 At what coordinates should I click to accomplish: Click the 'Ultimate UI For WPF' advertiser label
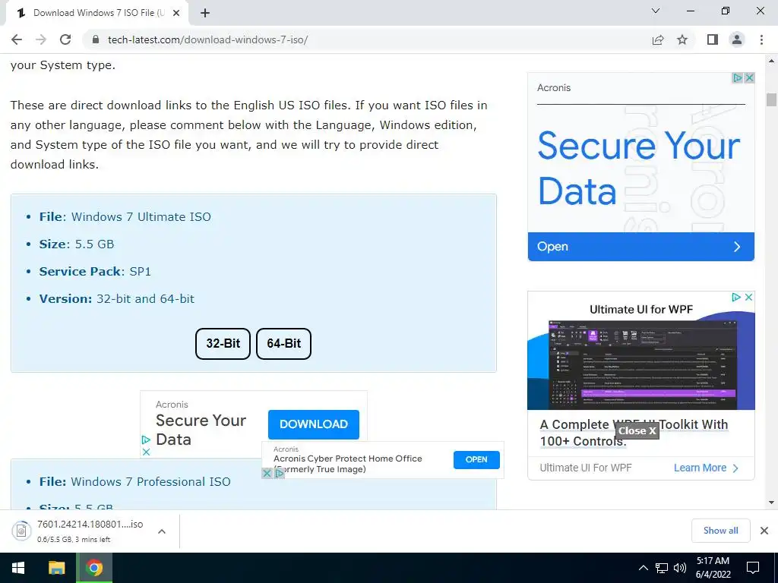(586, 468)
